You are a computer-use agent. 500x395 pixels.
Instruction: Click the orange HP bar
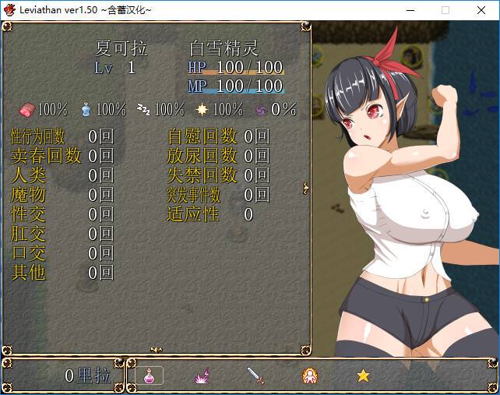(236, 74)
